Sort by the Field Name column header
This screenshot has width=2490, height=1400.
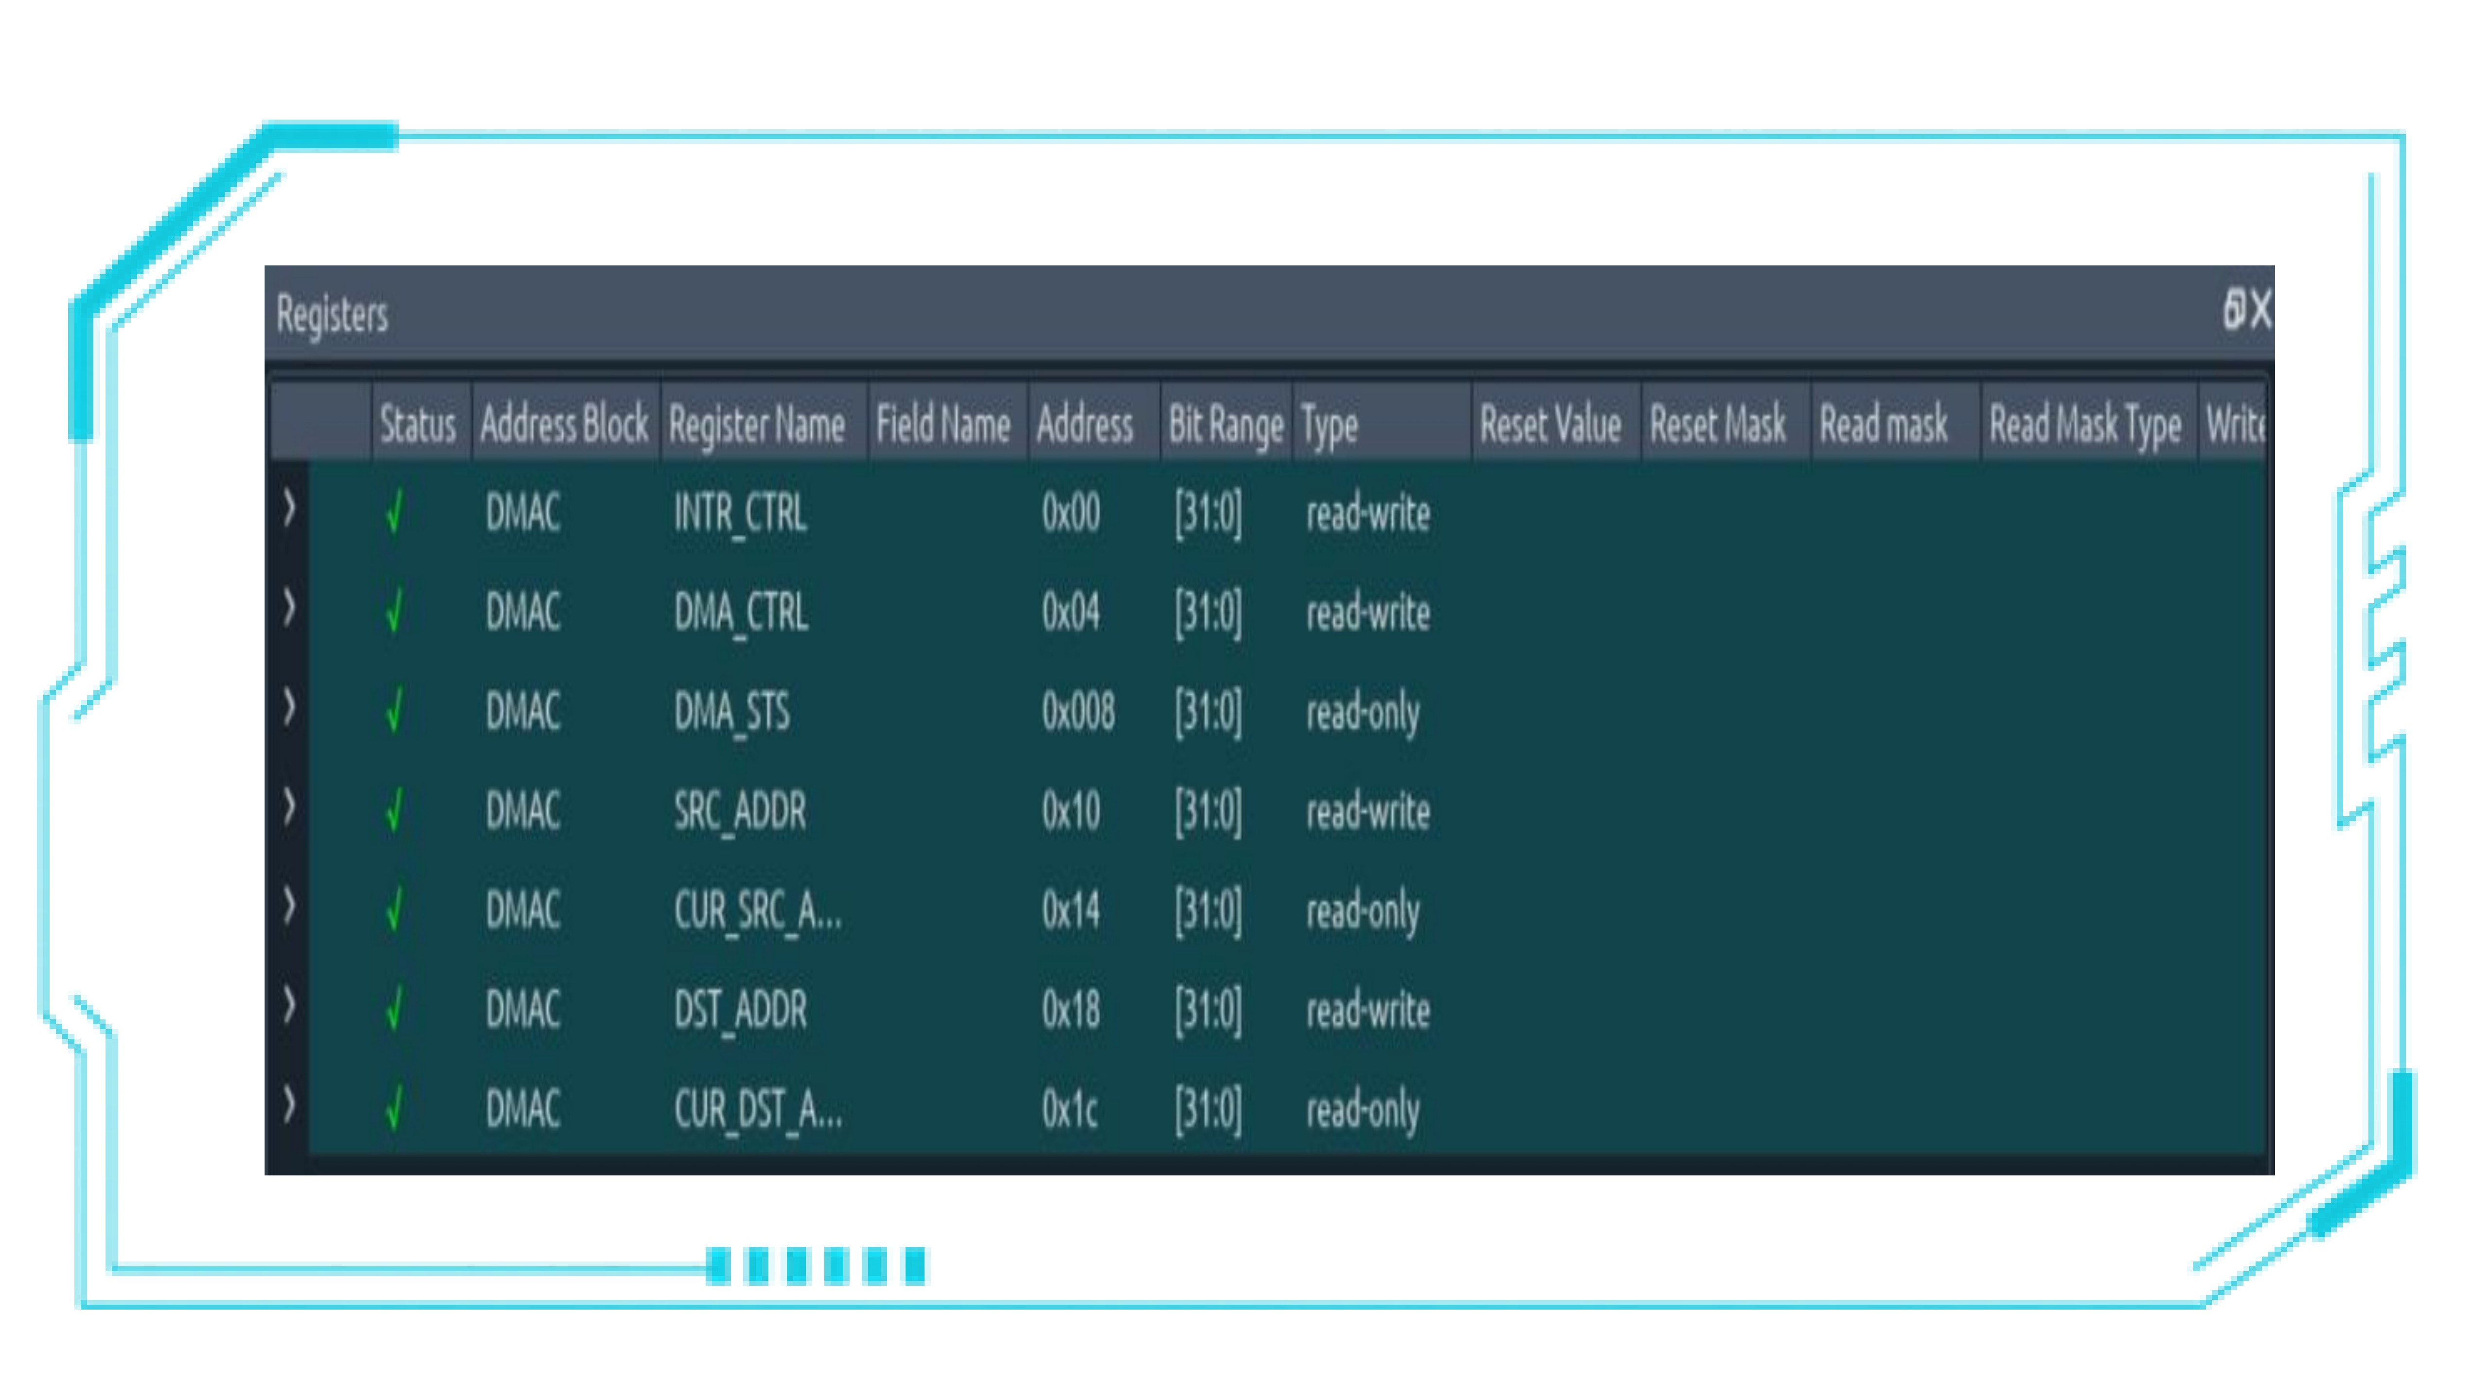[947, 423]
